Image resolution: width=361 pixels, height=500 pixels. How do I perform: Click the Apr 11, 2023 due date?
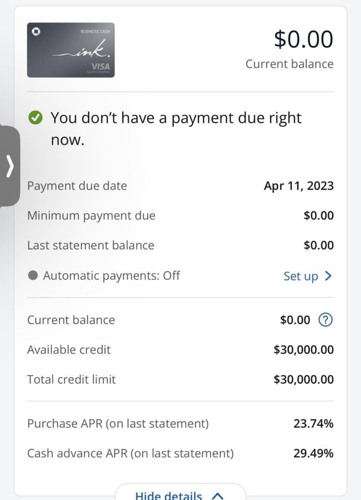coord(298,186)
